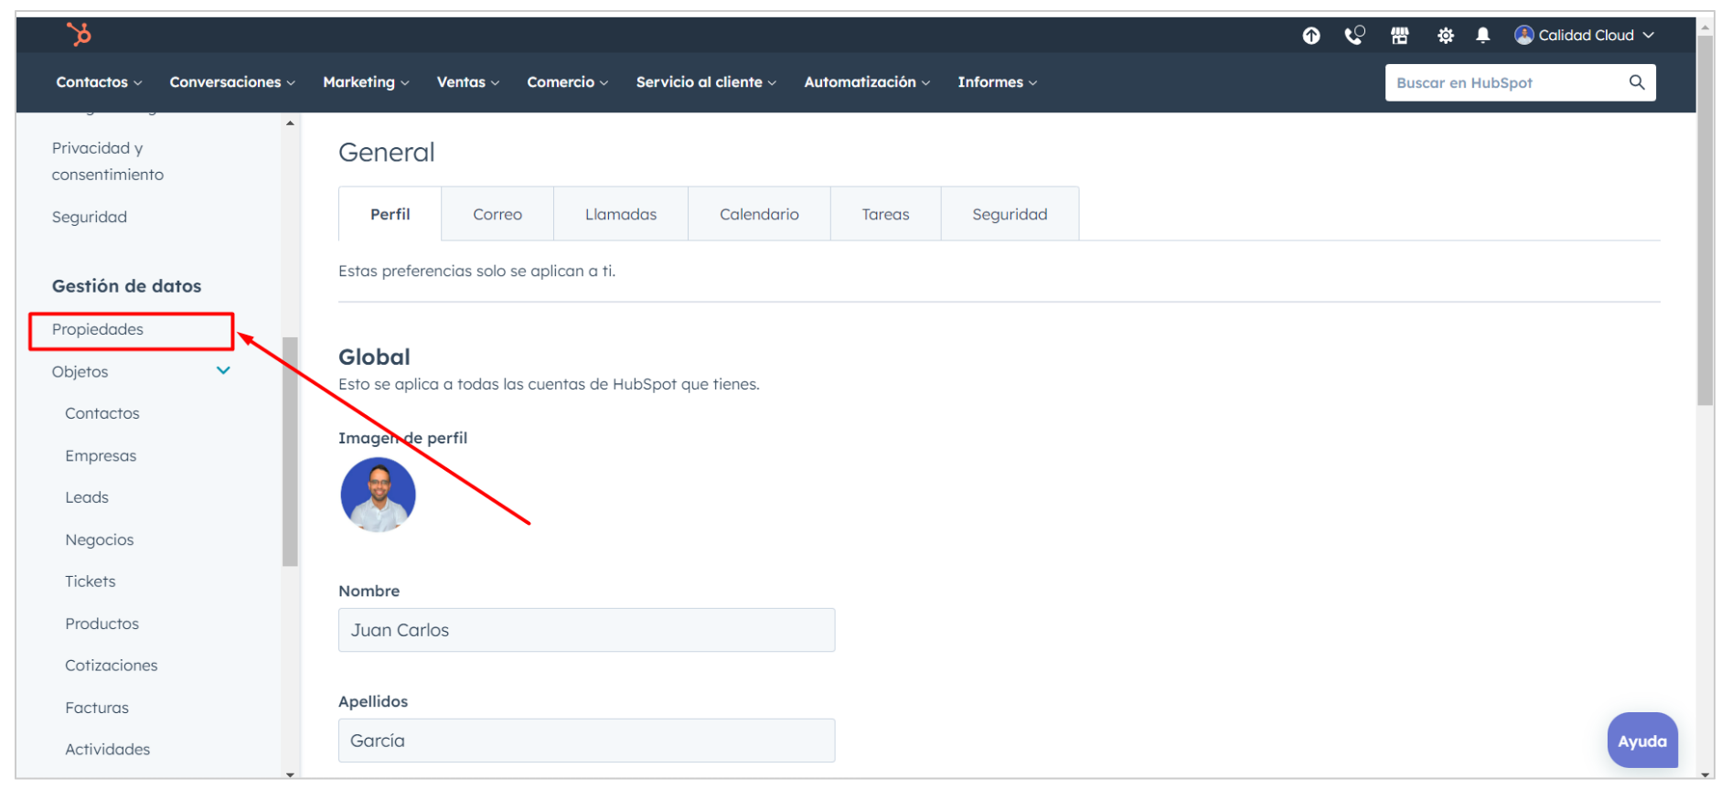Open the calling phone icon
Screen dimensions: 1721x789
1353,36
